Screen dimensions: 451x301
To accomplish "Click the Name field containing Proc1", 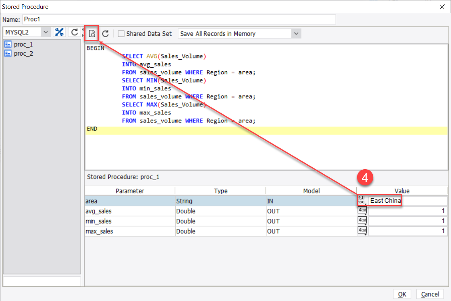I will (179, 19).
